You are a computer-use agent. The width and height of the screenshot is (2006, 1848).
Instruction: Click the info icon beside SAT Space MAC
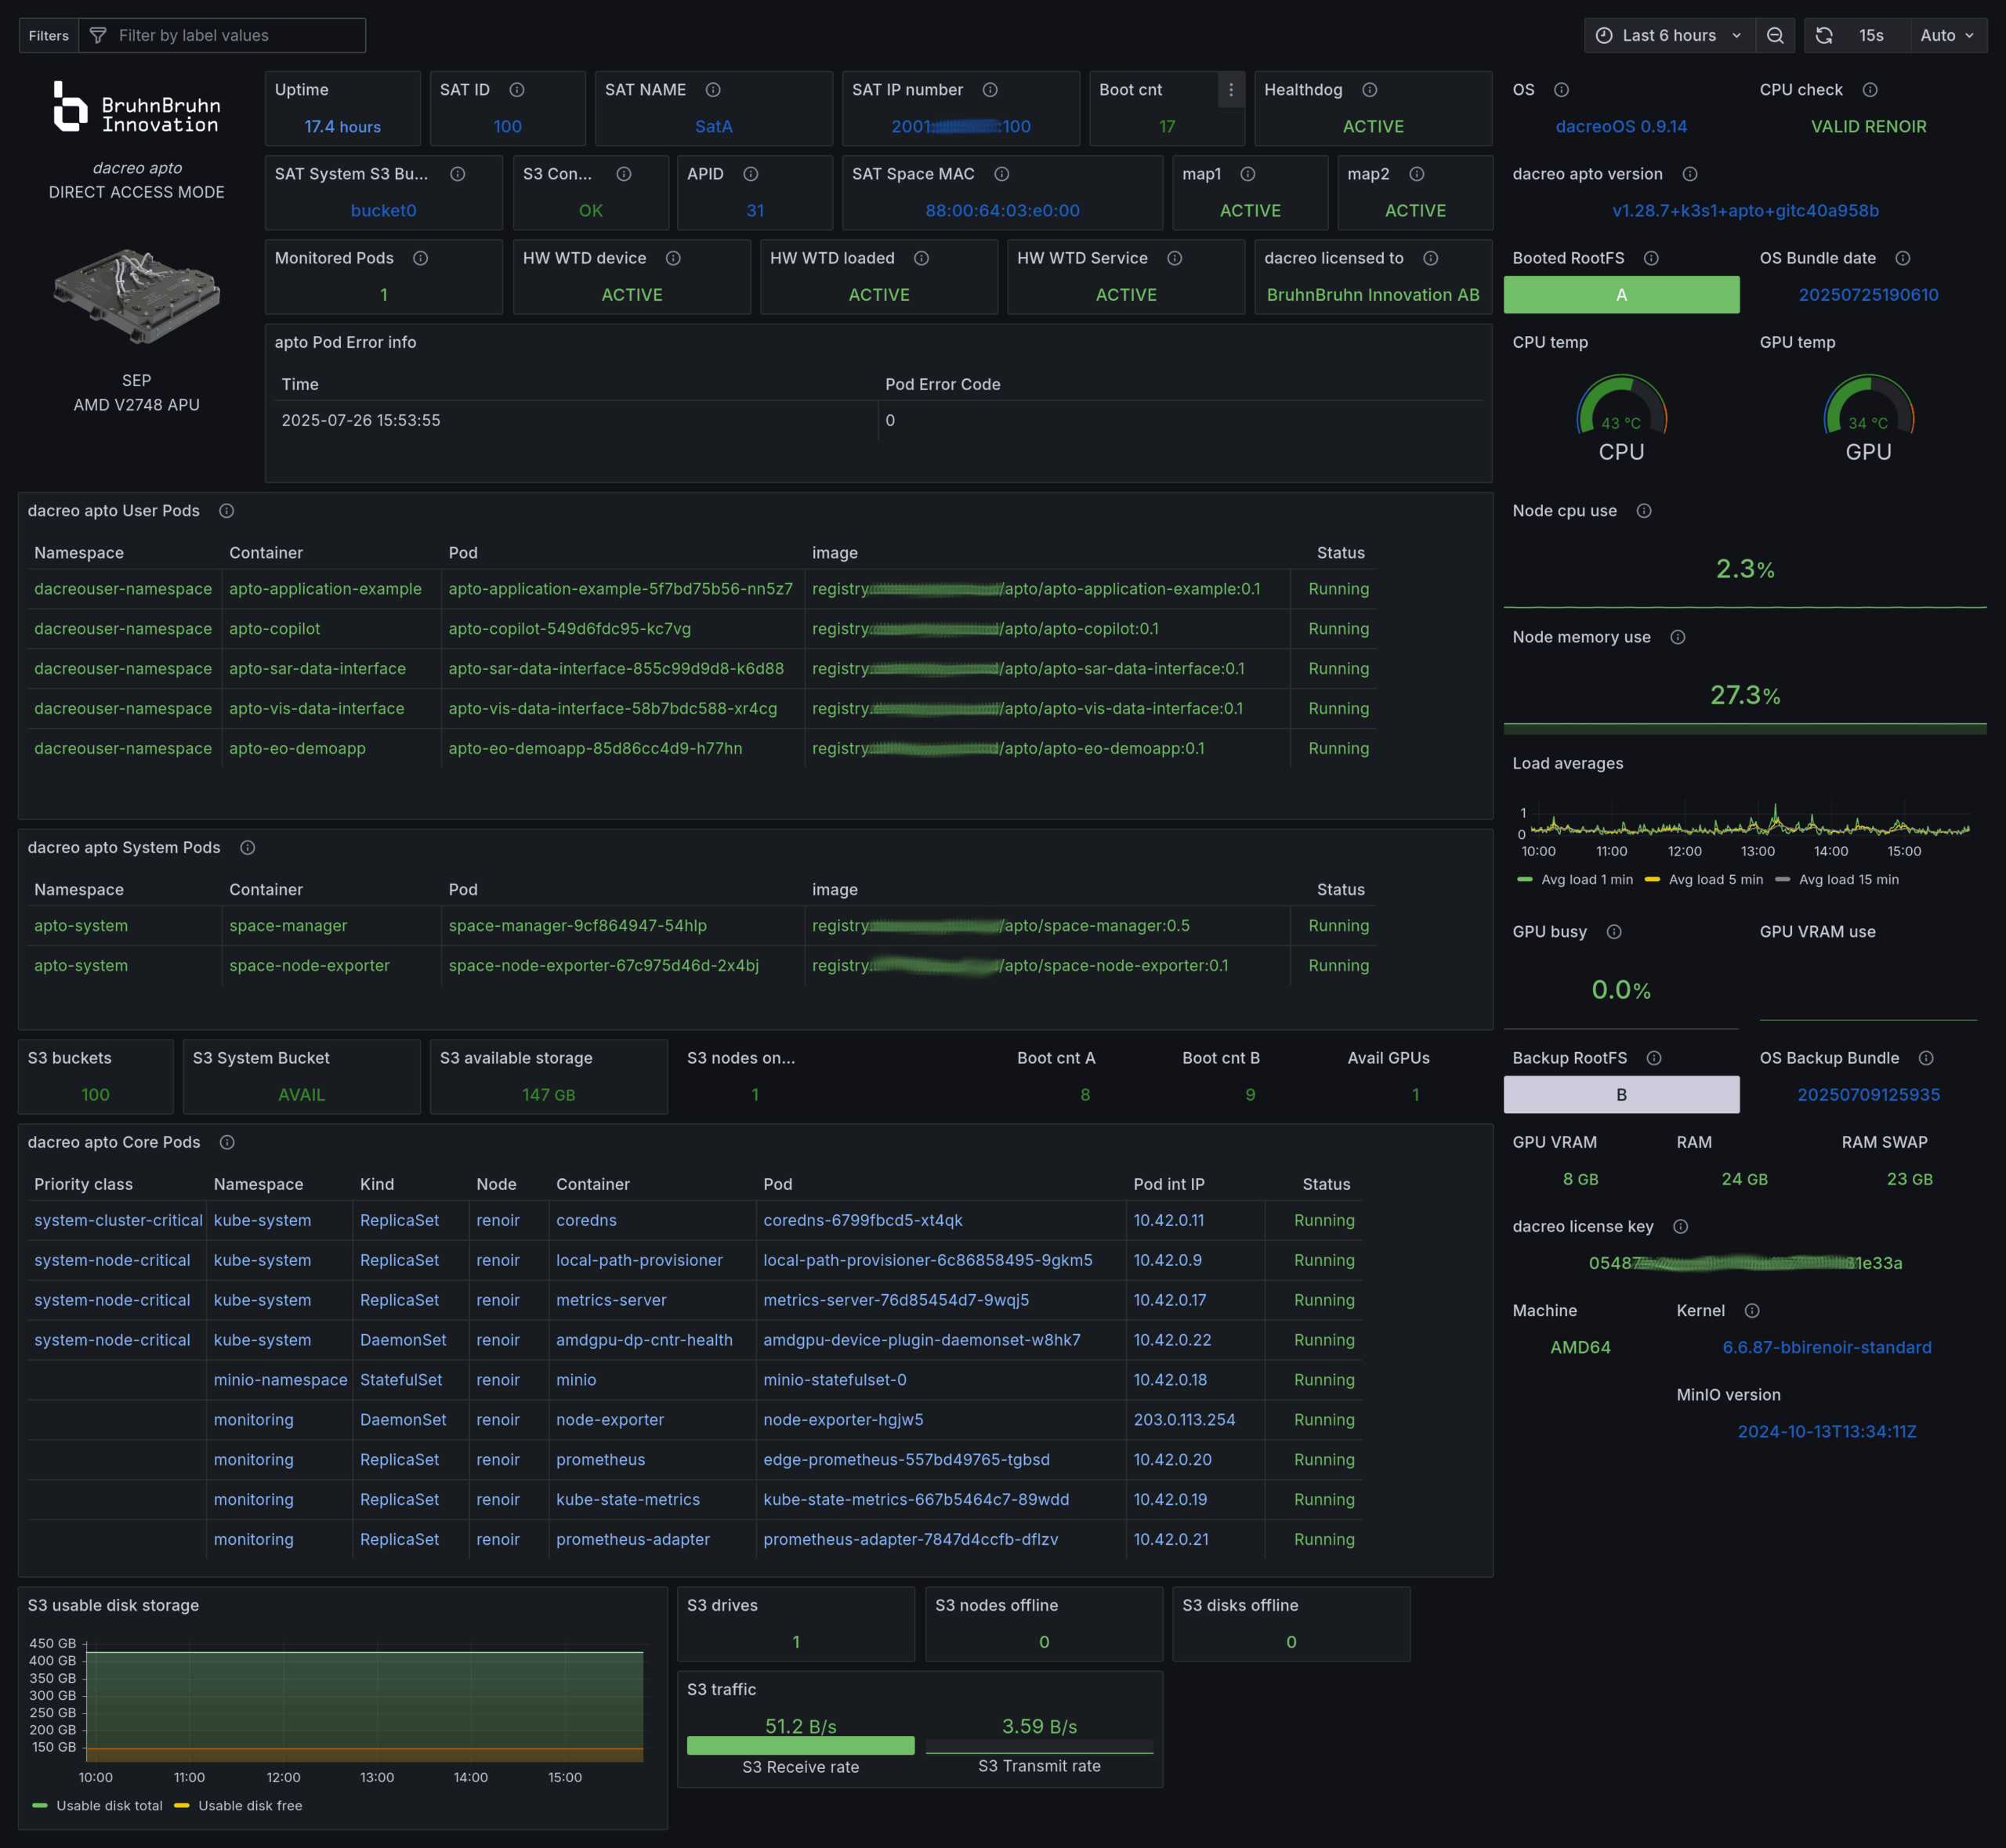point(1001,174)
